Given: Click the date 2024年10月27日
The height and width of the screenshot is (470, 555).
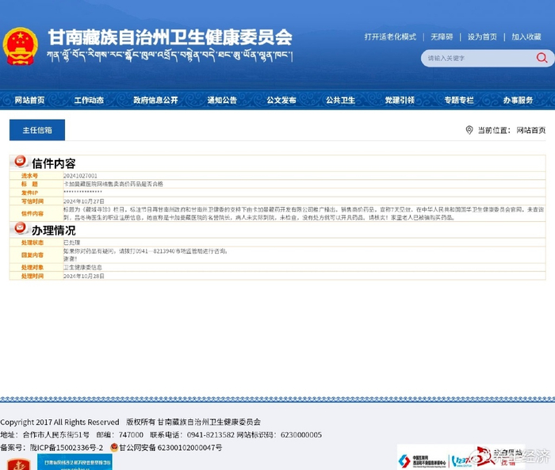Looking at the screenshot, I should 84,201.
